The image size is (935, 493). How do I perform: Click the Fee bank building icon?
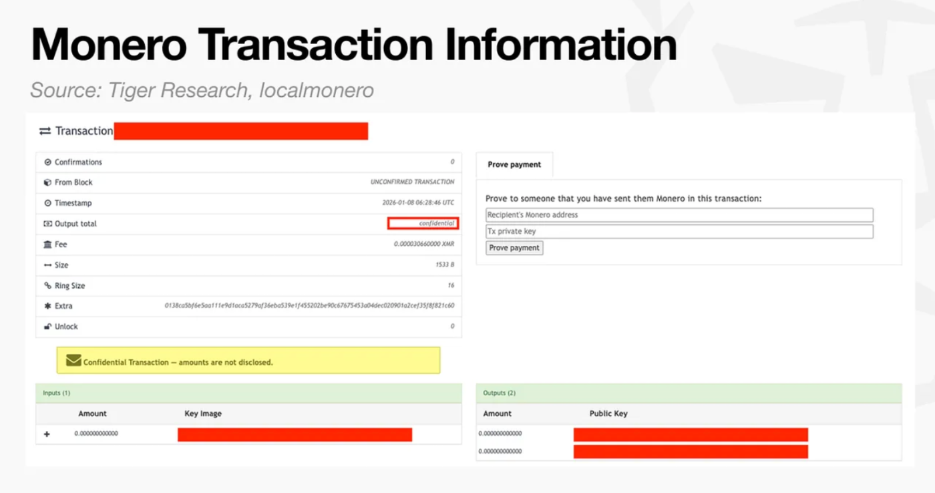tap(47, 244)
